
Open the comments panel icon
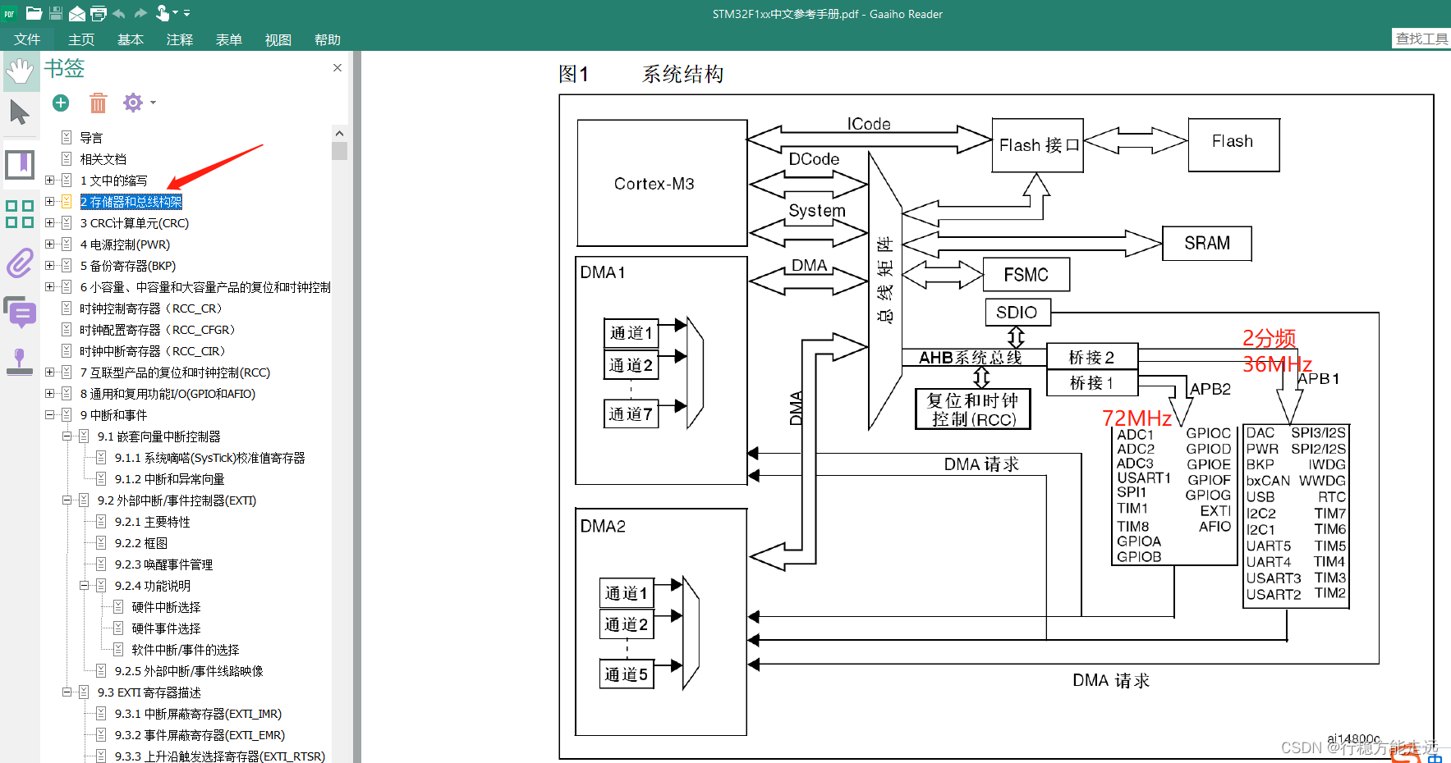20,313
